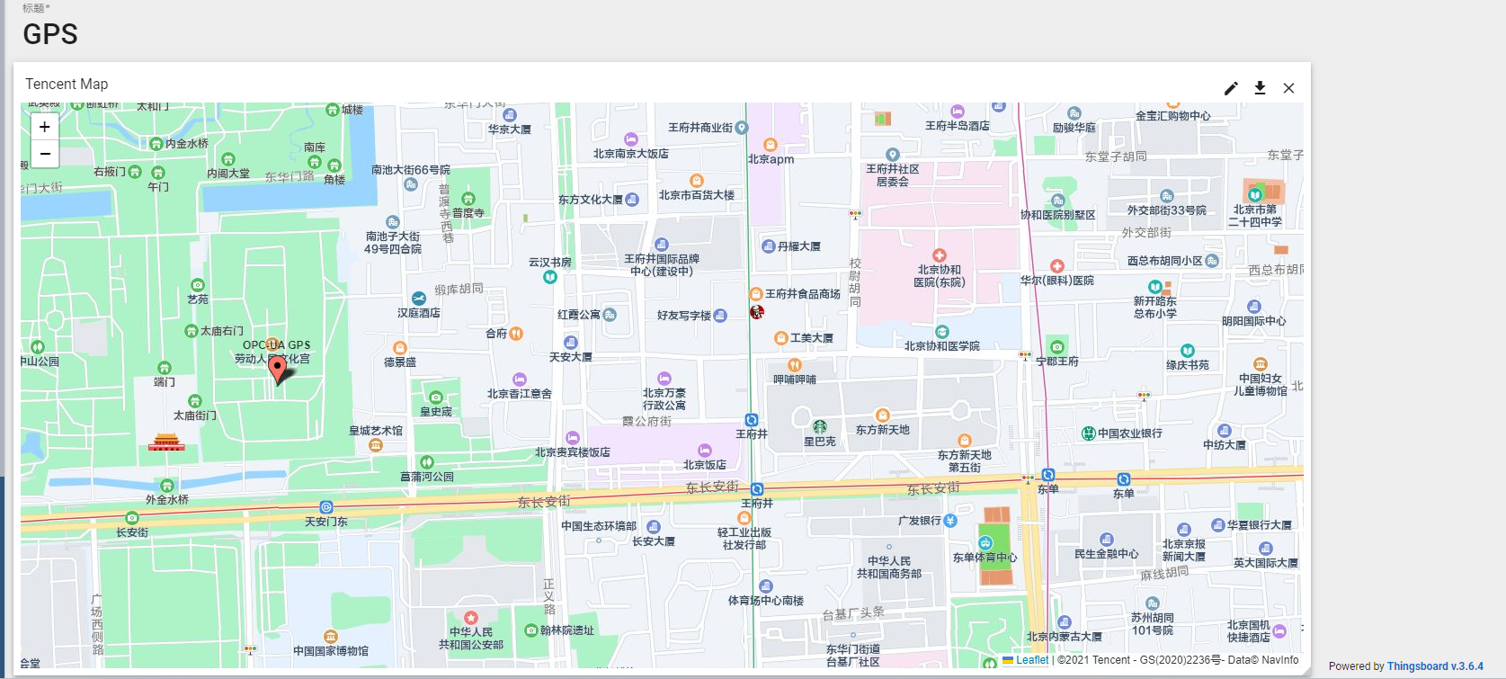The height and width of the screenshot is (679, 1506).
Task: Select the 皇史宬 camera landmark icon
Action: point(436,397)
